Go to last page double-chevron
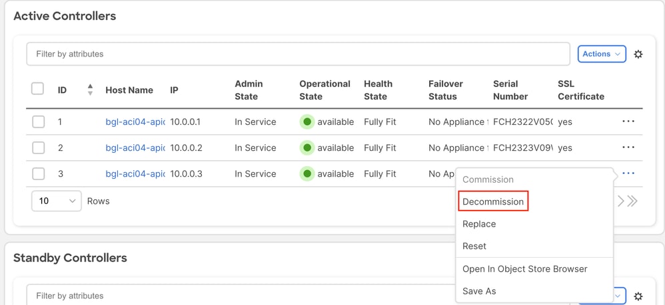The height and width of the screenshot is (305, 665). click(633, 201)
